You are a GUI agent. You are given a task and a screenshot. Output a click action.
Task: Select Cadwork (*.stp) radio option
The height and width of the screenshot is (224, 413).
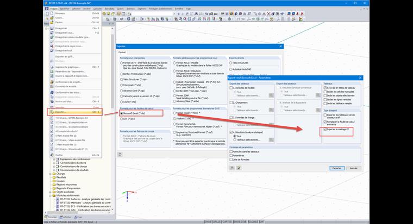coord(121,96)
